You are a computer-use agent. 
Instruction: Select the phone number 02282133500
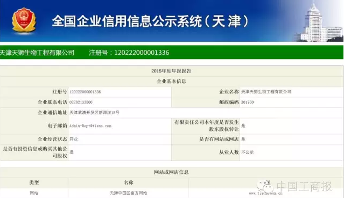[81, 102]
